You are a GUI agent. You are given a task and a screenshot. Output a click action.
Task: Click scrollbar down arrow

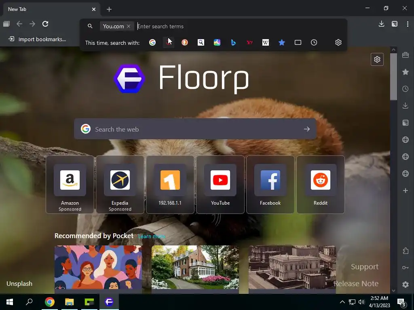393,291
